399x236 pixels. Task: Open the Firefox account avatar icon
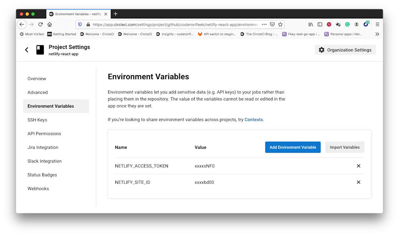pos(356,24)
